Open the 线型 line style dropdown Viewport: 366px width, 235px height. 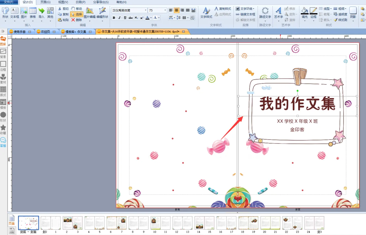tap(325, 9)
